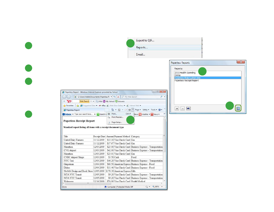Click the Yahoo toolbar search box
Viewport: 274px width, 212px height.
pos(76,101)
